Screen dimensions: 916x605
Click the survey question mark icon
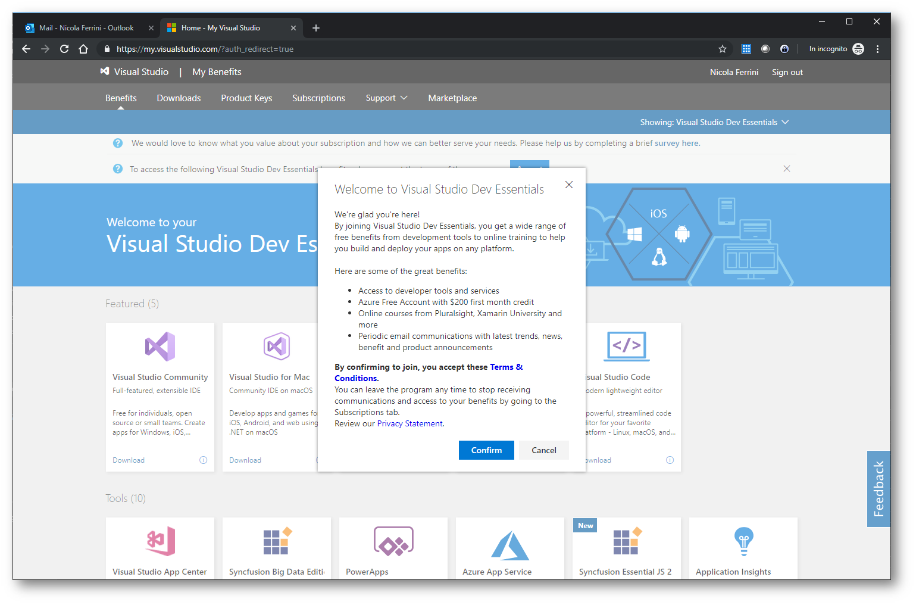(118, 143)
